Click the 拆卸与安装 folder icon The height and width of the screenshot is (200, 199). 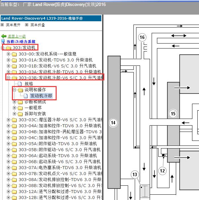coord(20,114)
